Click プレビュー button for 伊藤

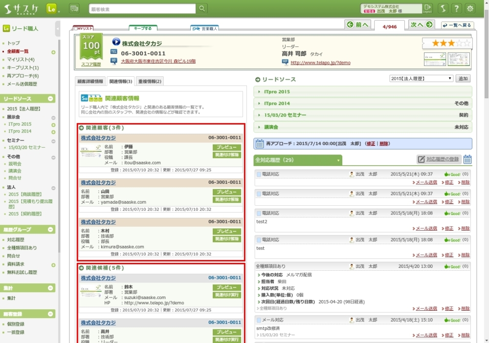pyautogui.click(x=226, y=147)
